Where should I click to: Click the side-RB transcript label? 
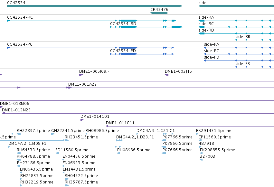[243, 37]
